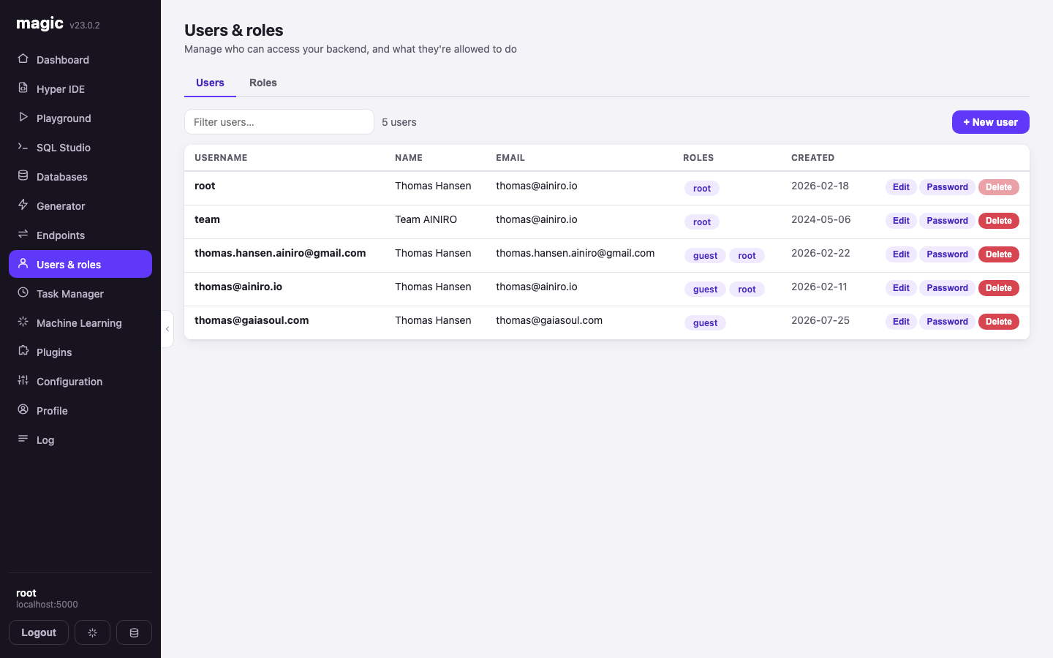Click guest badge in thomas@gaiasoul.com row
Image resolution: width=1053 pixels, height=658 pixels.
click(x=705, y=323)
